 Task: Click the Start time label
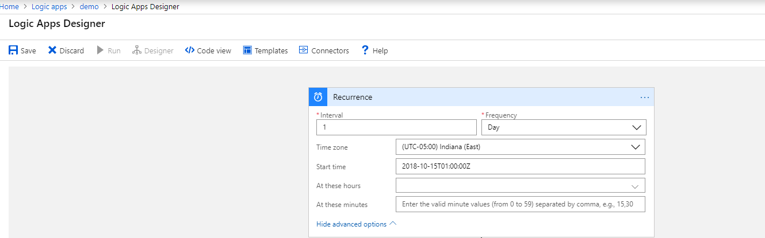pos(331,167)
